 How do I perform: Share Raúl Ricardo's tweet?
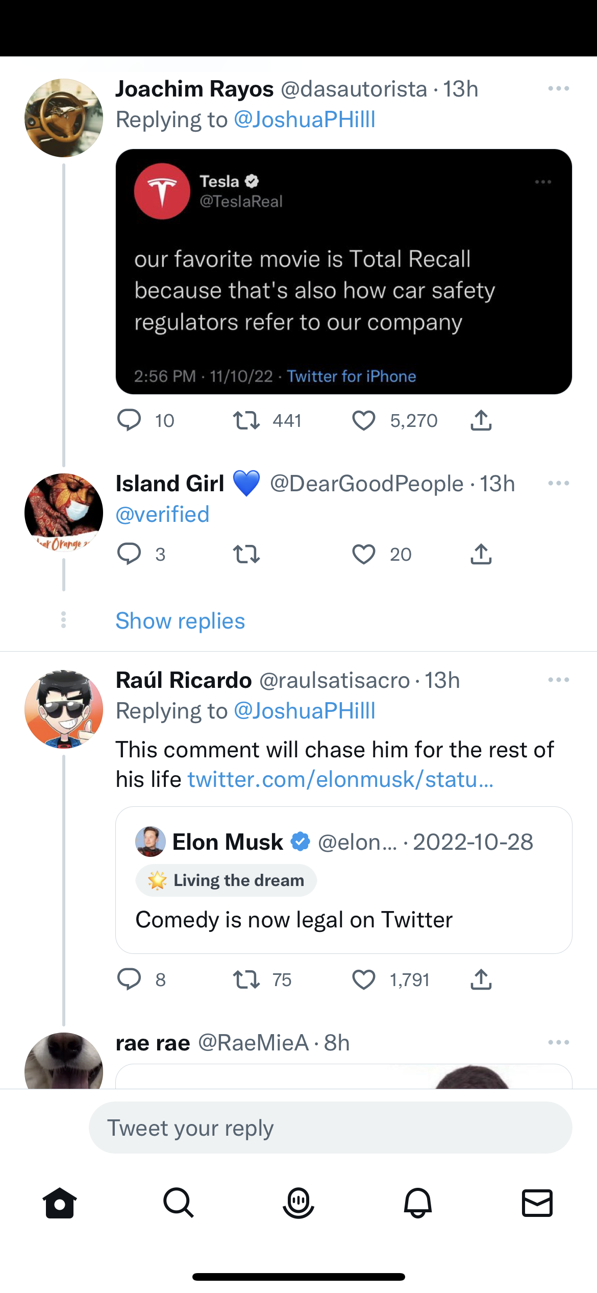pos(481,979)
